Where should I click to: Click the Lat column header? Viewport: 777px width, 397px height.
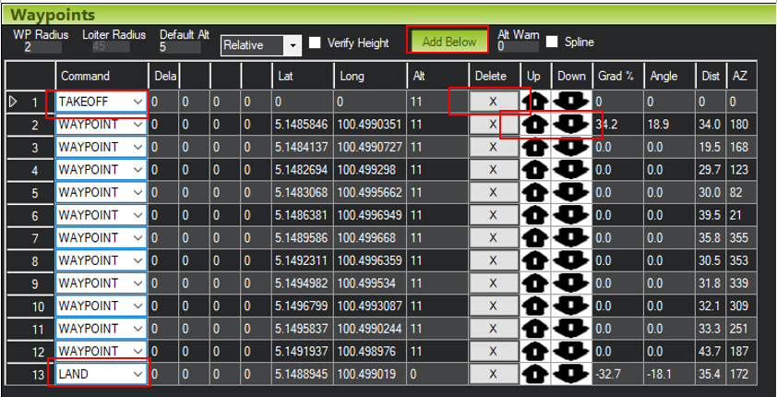(x=303, y=77)
